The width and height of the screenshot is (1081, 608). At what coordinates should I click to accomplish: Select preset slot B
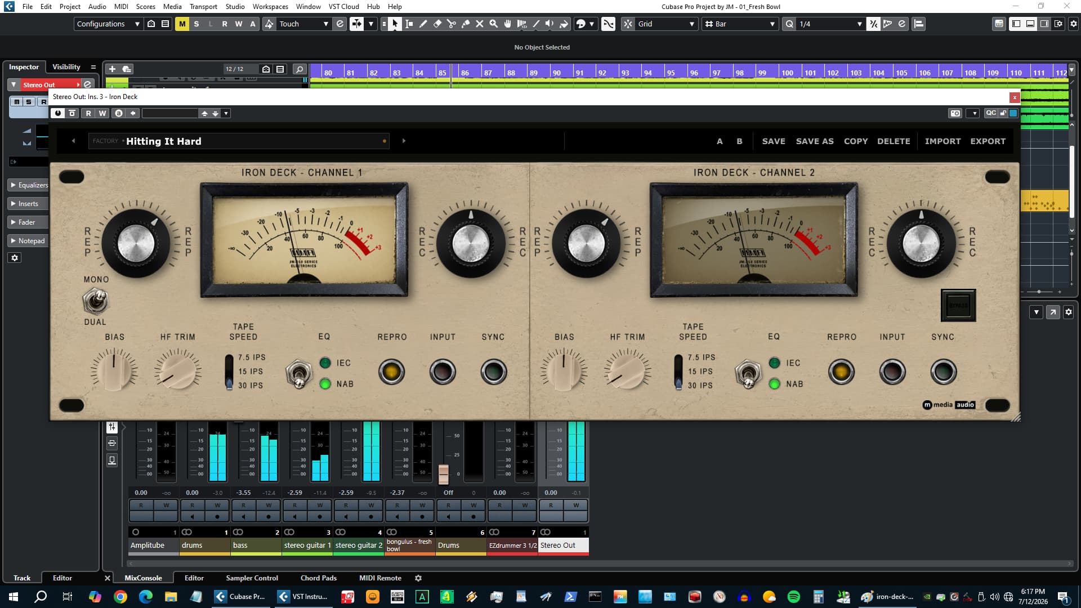pos(739,141)
